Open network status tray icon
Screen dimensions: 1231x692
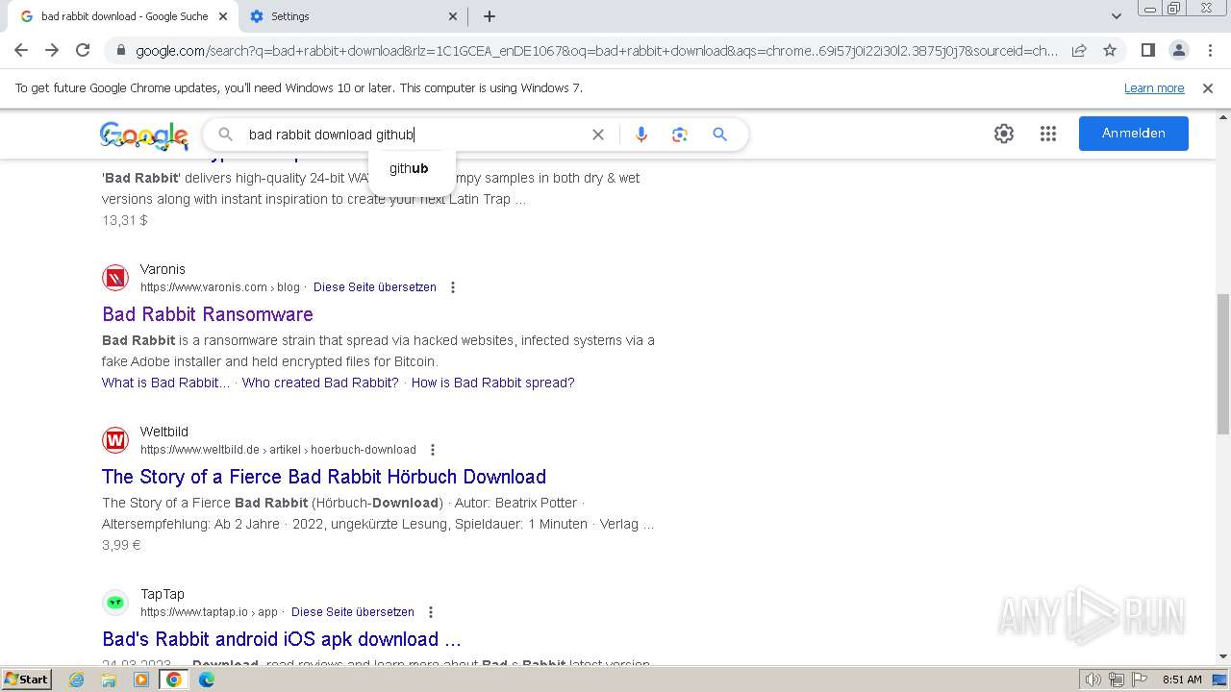[x=1116, y=680]
